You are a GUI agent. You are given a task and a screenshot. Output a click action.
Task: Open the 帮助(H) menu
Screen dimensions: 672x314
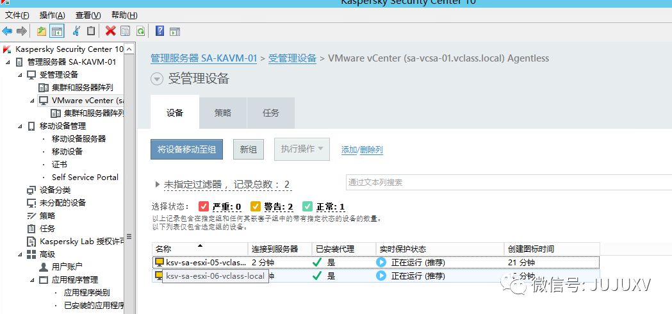[x=124, y=15]
